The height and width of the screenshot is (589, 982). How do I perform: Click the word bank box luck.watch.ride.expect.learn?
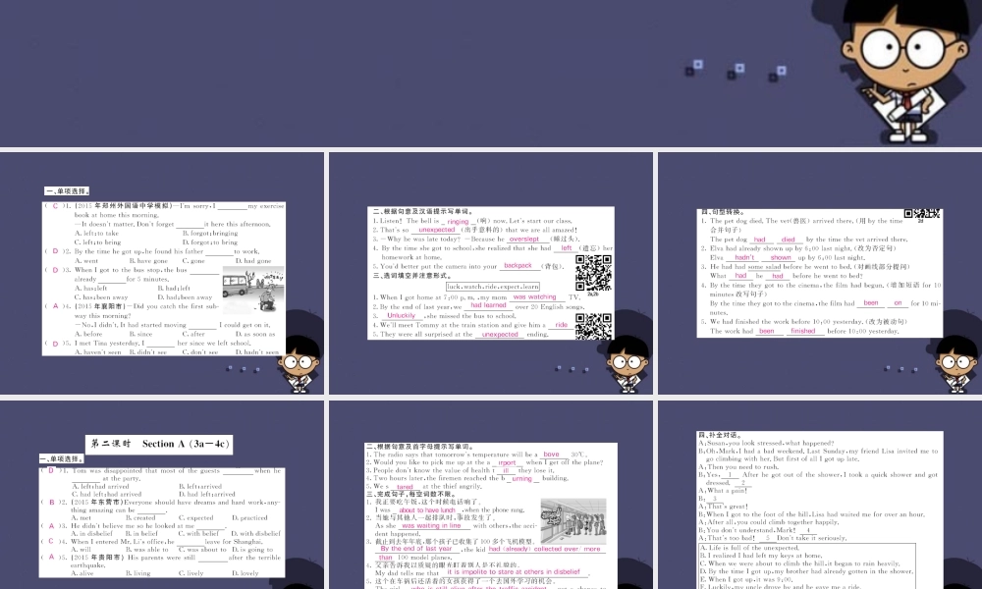point(493,287)
